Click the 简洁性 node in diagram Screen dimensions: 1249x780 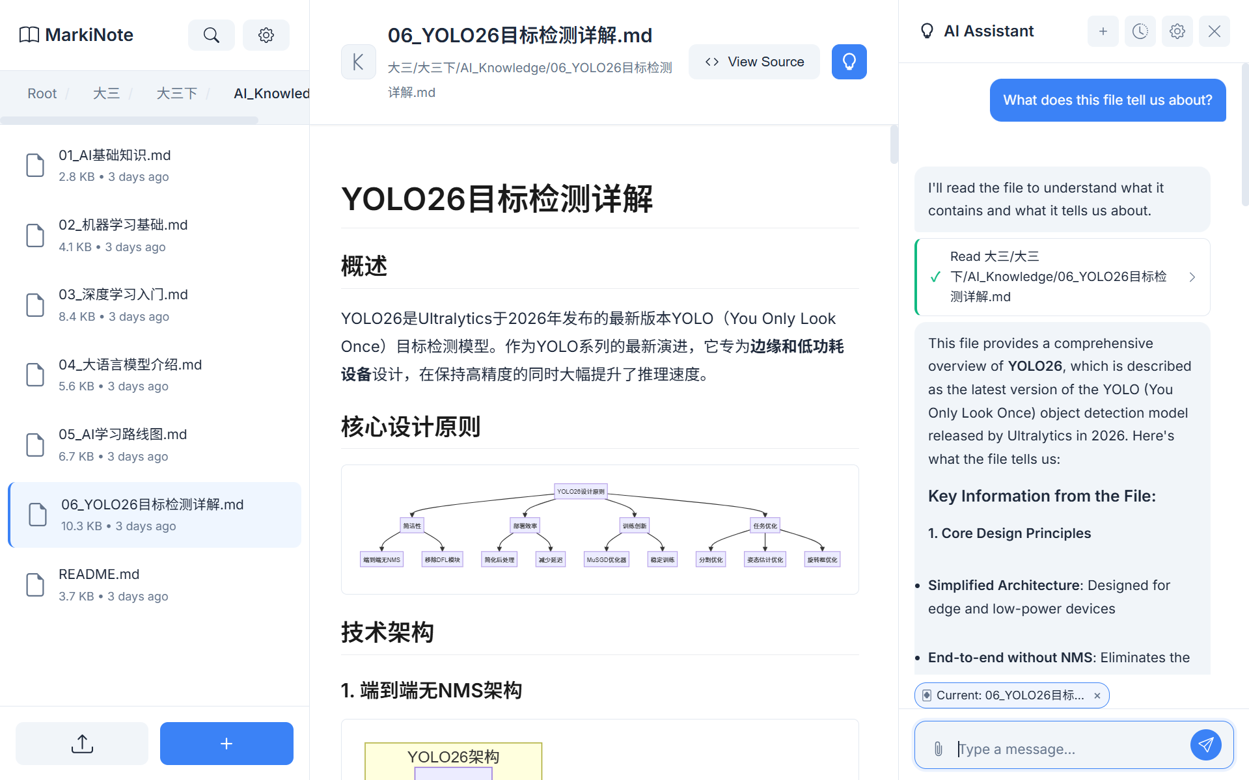[412, 526]
